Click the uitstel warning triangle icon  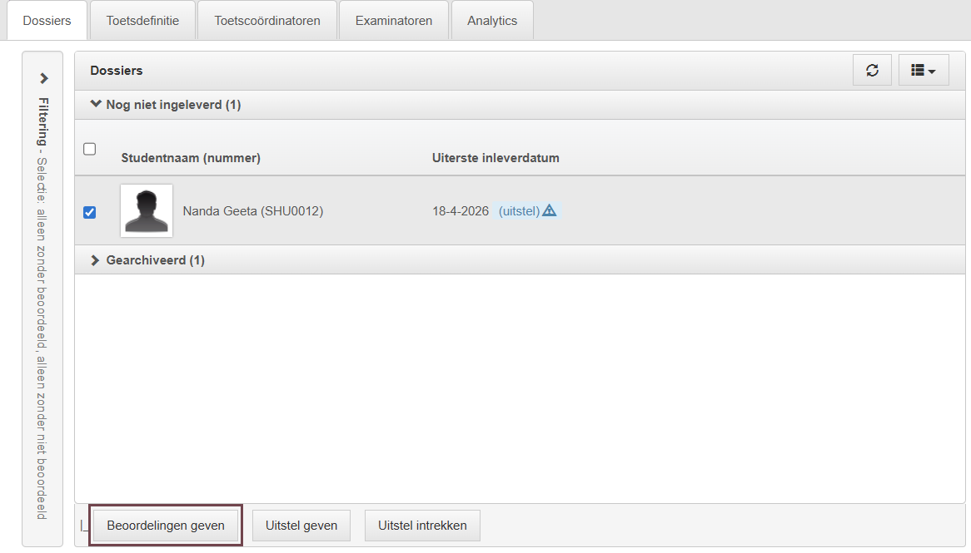[x=550, y=211]
